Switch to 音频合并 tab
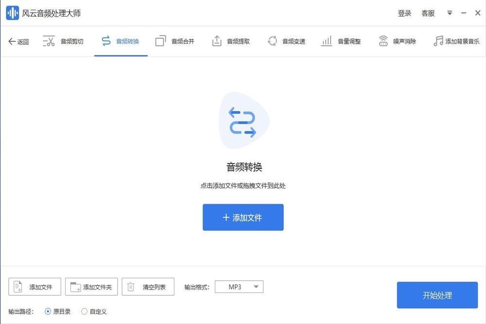This screenshot has height=324, width=486. point(175,41)
